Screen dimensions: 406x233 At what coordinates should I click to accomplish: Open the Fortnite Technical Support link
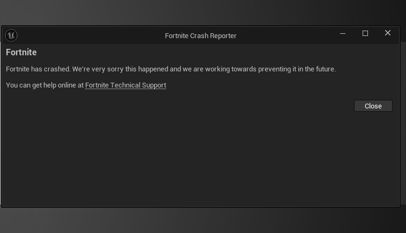[x=125, y=85]
